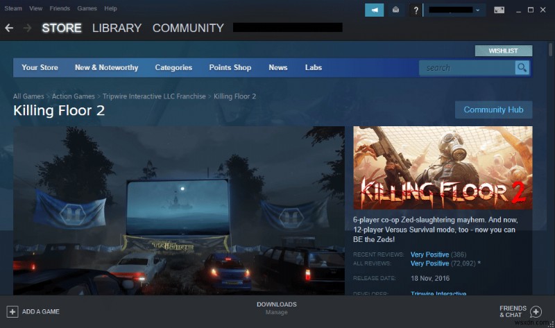The height and width of the screenshot is (328, 555).
Task: Go forward with the right arrow icon
Action: click(x=27, y=28)
